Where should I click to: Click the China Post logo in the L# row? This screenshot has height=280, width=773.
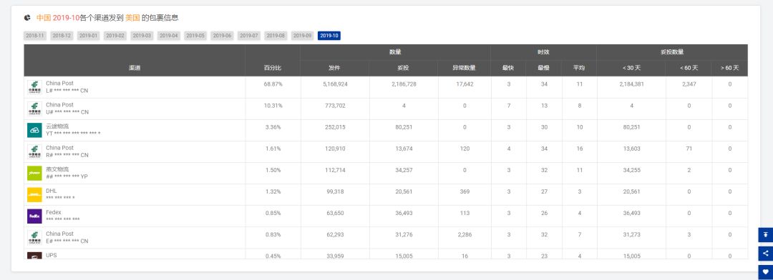(x=34, y=88)
